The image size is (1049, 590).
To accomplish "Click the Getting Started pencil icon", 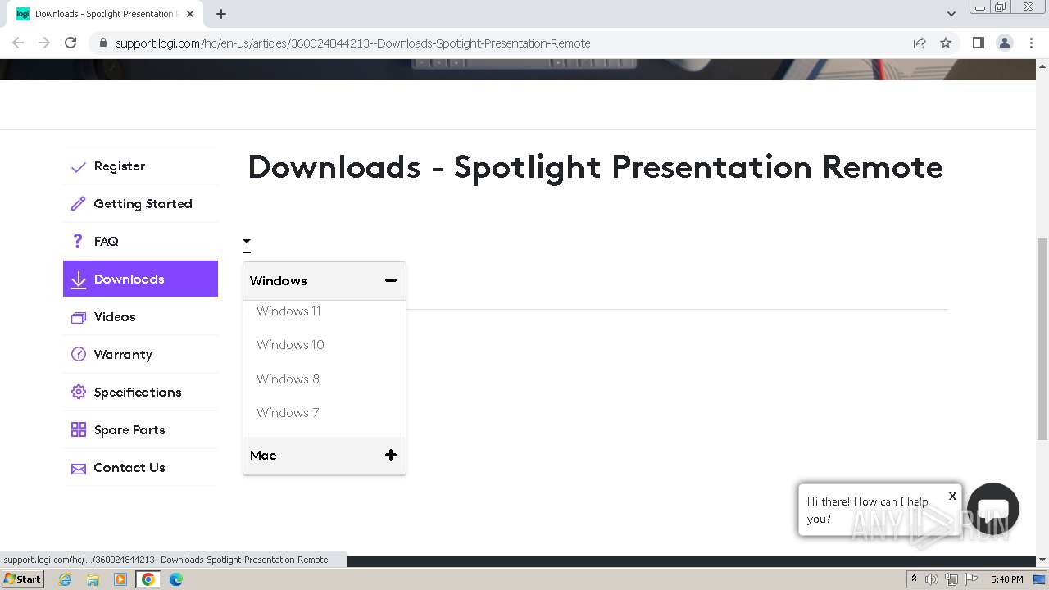I will (79, 204).
